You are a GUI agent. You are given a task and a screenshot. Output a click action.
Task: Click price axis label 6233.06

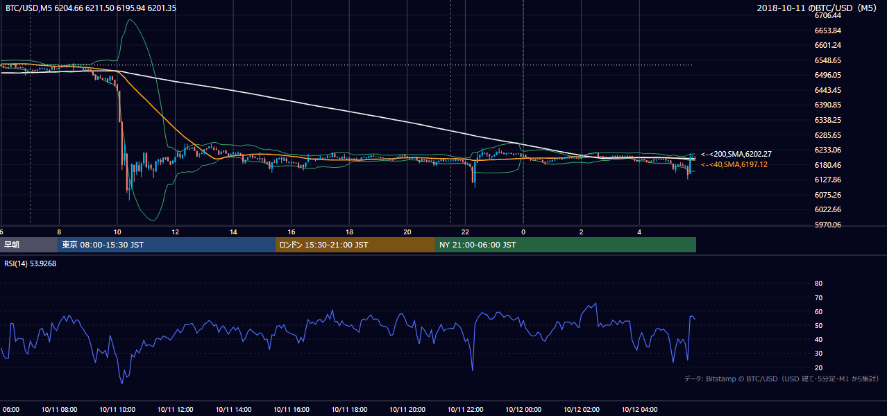[828, 150]
